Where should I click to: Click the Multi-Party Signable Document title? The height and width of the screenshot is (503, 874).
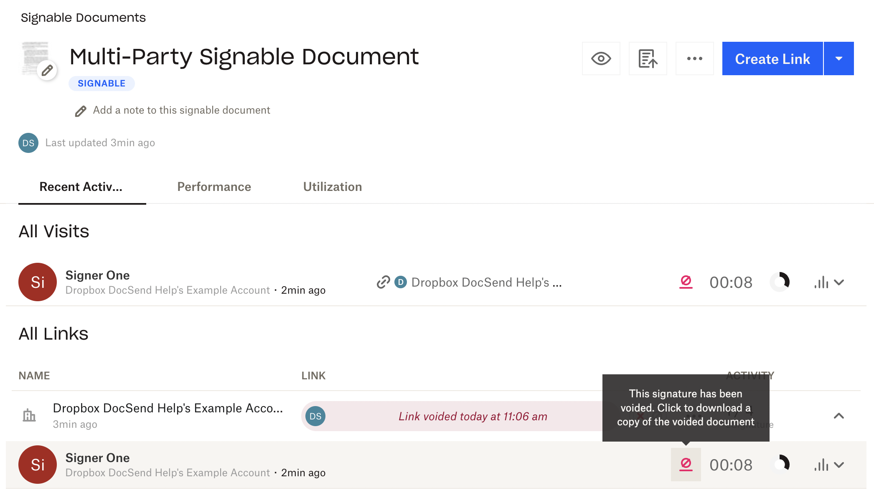(244, 56)
